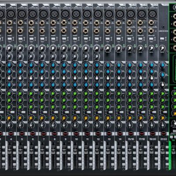Mute channel 13 using its red button

tap(109, 134)
